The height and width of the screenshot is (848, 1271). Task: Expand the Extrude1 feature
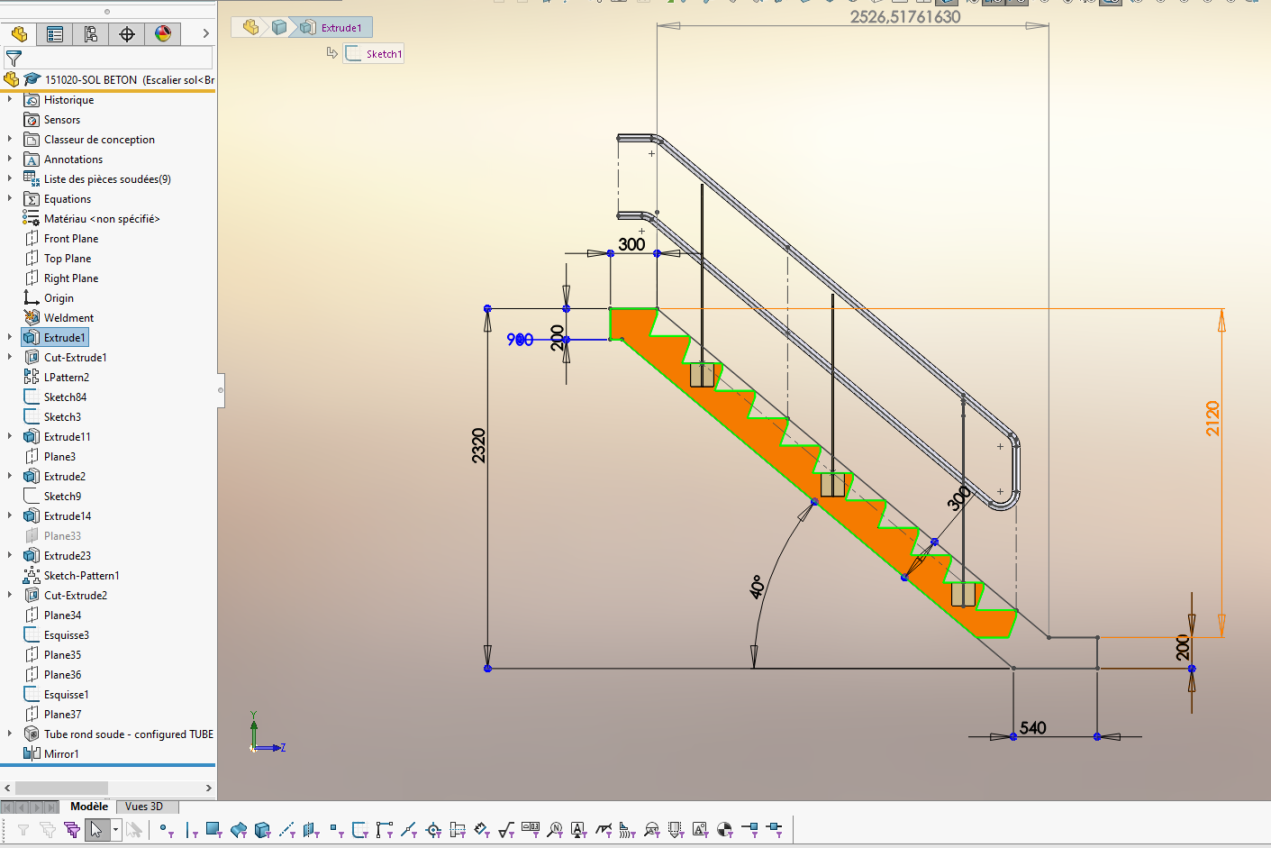(x=10, y=338)
